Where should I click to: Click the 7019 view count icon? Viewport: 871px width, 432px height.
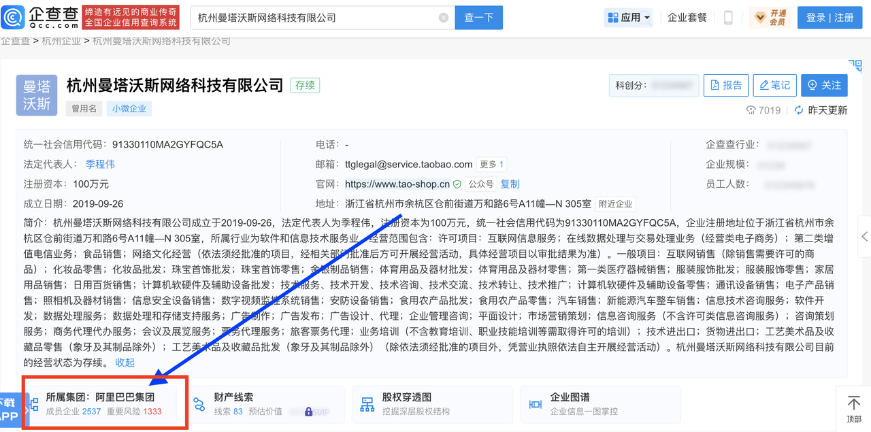(751, 110)
